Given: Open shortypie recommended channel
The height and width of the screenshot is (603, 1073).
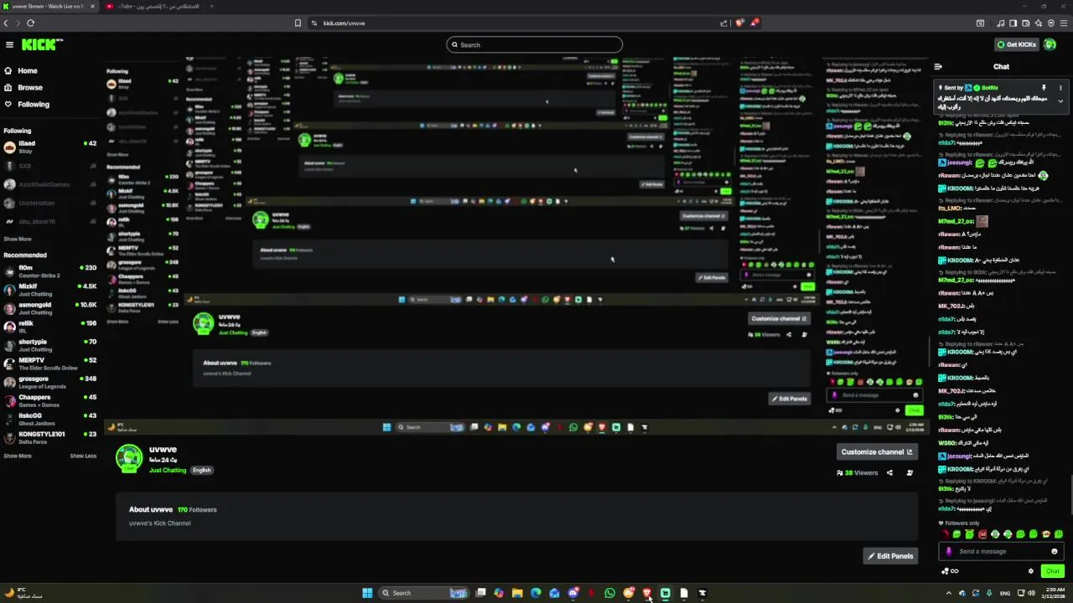Looking at the screenshot, I should tap(50, 345).
